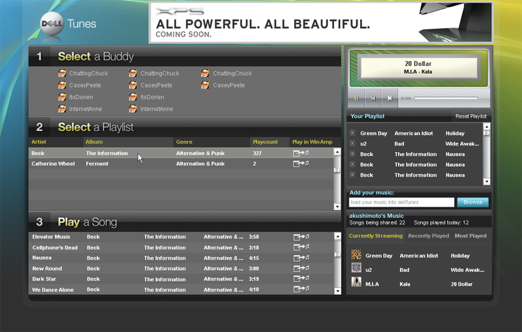
Task: Click M.I.A Kala streaming entry
Action: point(418,283)
